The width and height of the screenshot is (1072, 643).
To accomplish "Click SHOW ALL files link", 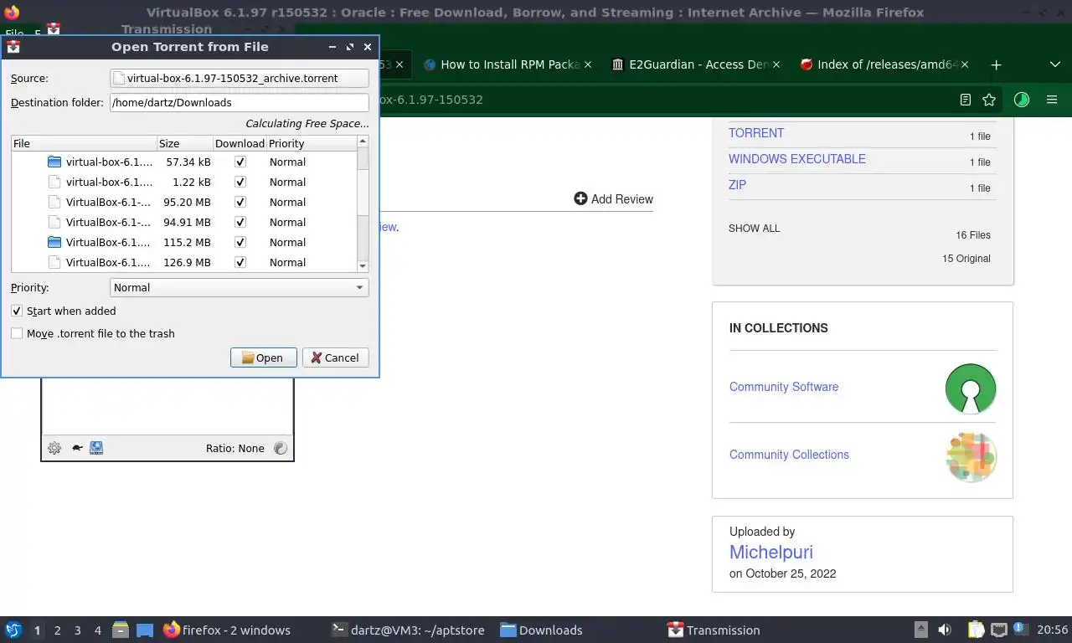I will click(754, 228).
